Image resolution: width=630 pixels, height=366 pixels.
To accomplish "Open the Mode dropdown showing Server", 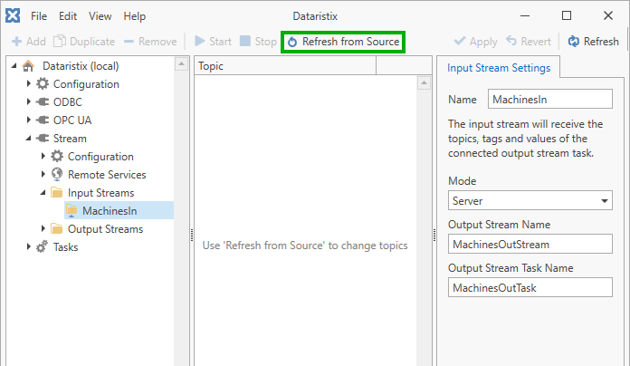I will pyautogui.click(x=530, y=200).
